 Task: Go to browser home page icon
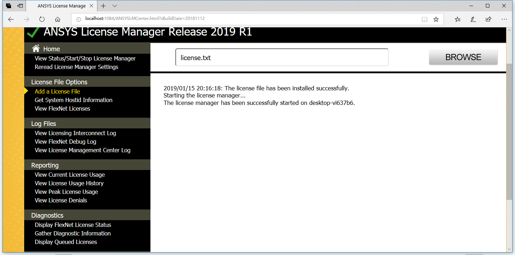(x=58, y=19)
